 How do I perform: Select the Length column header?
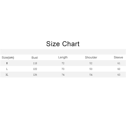tap(63, 57)
